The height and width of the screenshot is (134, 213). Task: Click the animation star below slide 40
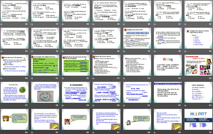pyautogui.click(x=124, y=24)
